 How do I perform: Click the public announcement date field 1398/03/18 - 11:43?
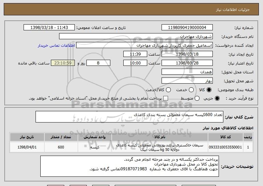49,28
